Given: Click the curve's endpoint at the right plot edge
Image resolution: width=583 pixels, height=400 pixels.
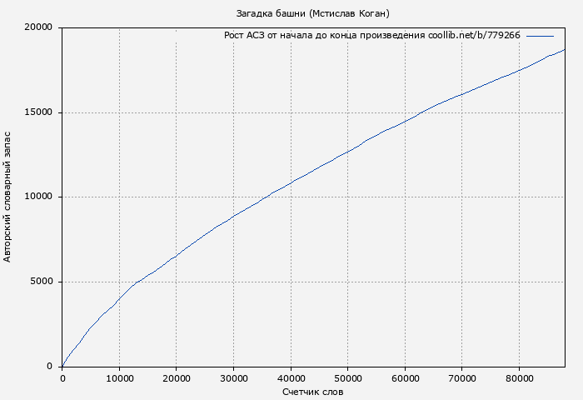Looking at the screenshot, I should pyautogui.click(x=565, y=50).
